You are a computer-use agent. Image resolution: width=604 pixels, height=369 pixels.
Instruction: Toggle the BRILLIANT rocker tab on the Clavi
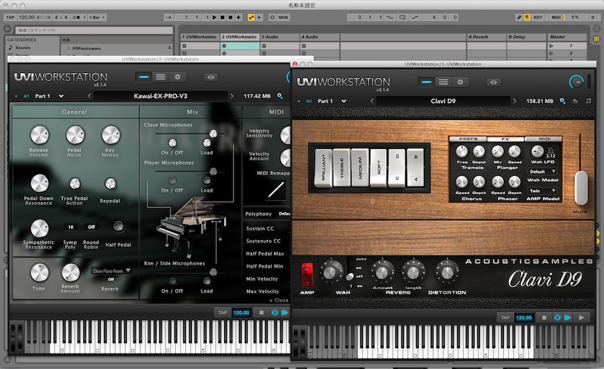click(x=323, y=168)
